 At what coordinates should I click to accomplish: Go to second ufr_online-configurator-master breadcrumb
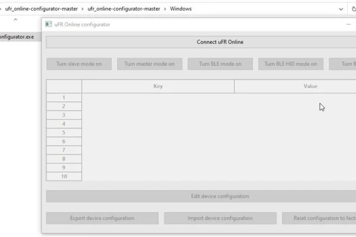[x=124, y=9]
